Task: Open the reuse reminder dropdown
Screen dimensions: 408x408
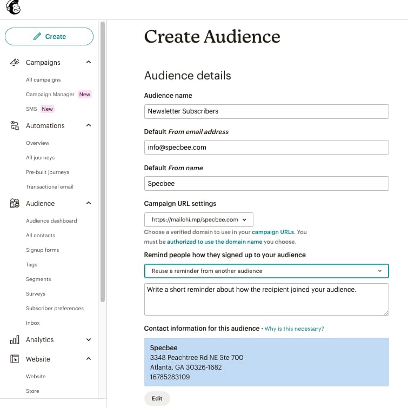Action: [x=266, y=271]
